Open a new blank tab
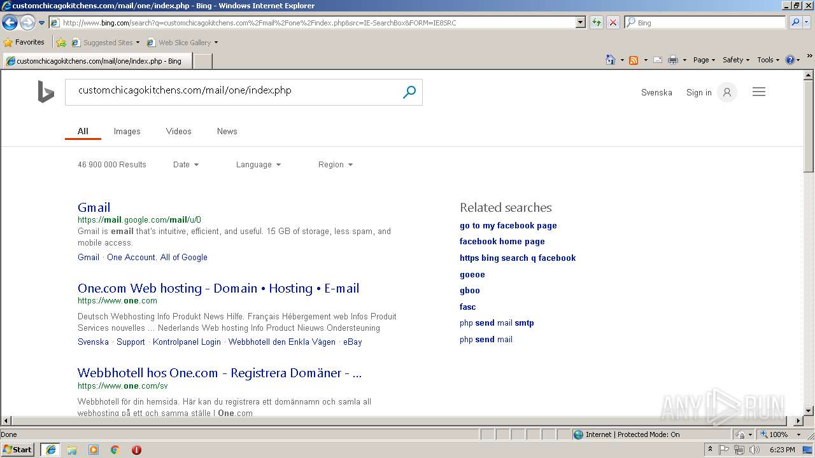Viewport: 815px width, 458px height. tap(202, 61)
